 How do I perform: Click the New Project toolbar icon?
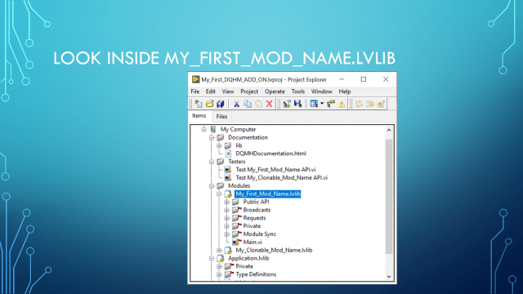point(199,104)
